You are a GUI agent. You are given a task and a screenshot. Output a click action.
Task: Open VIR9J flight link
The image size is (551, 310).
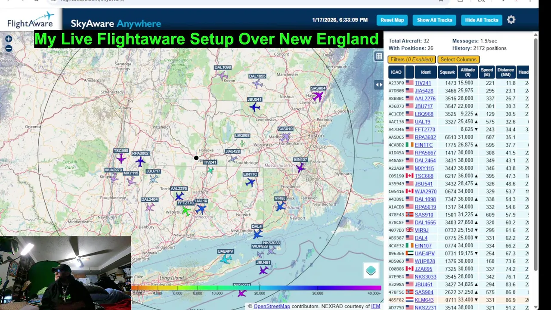421,230
